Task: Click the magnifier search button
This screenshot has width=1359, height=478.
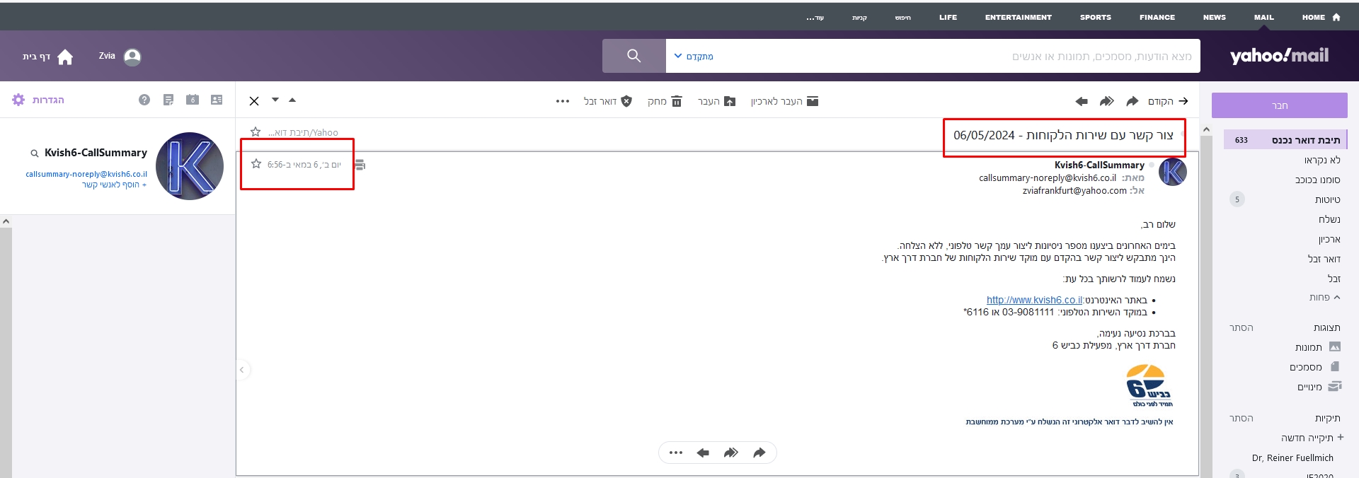Action: coord(633,56)
